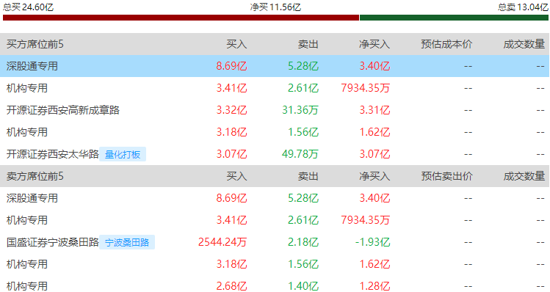Viewport: 550px width, 292px height.
Task: Click 8.69亿 in the highlighted blue row
Action: point(231,66)
